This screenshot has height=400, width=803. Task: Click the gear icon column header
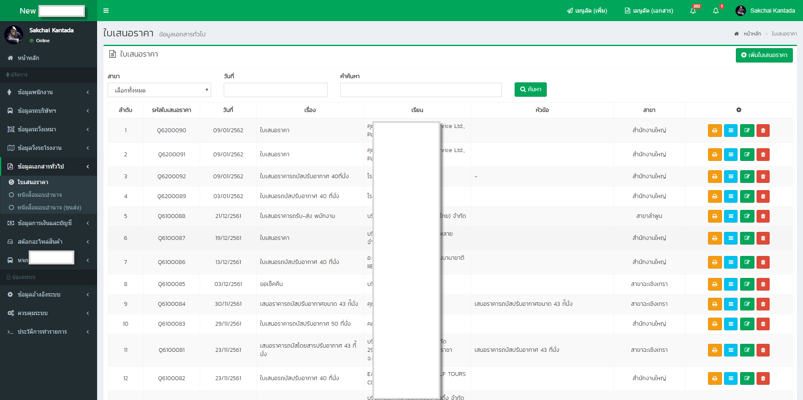[739, 110]
